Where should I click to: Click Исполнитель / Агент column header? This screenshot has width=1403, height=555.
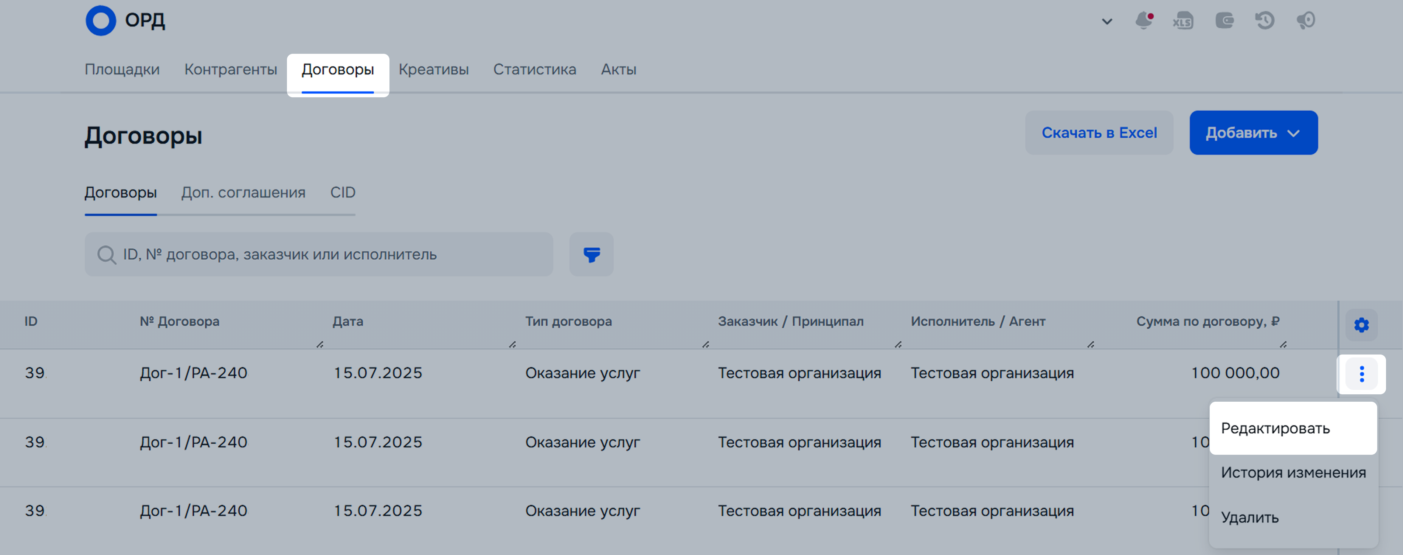(x=978, y=322)
